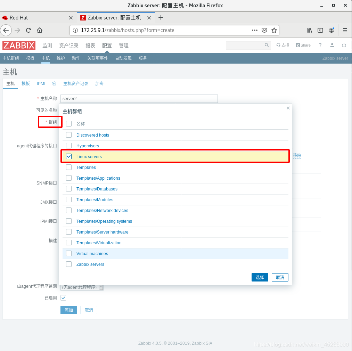This screenshot has width=352, height=351.
Task: Close the Zabbix server tab
Action: pyautogui.click(x=149, y=18)
